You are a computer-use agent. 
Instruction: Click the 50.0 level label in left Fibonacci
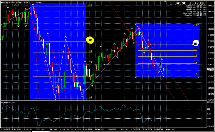[x=90, y=51]
